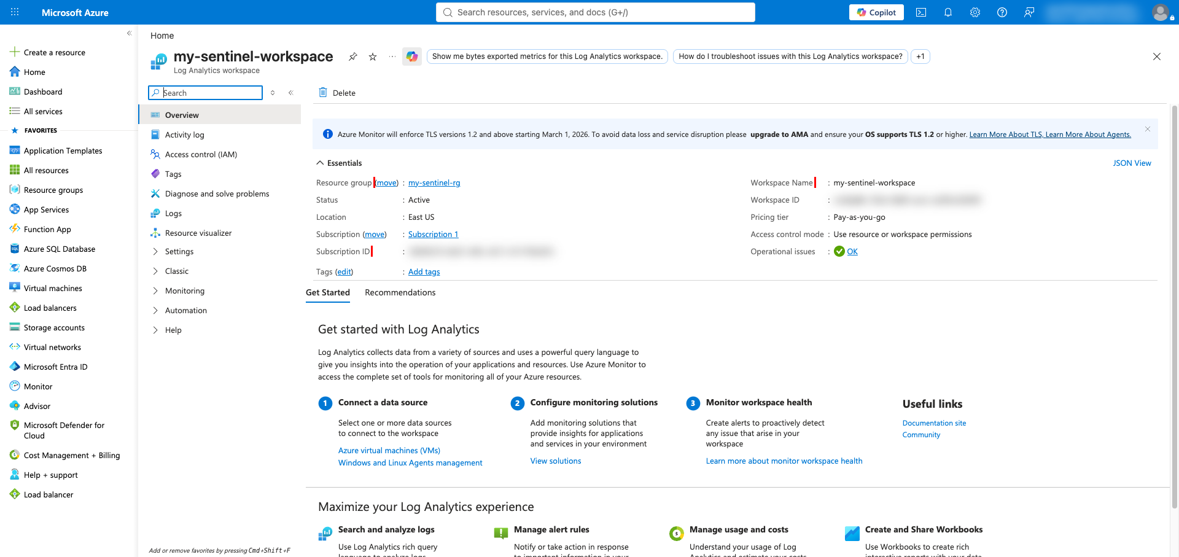
Task: Open the more options ellipsis beside title
Action: click(x=392, y=56)
